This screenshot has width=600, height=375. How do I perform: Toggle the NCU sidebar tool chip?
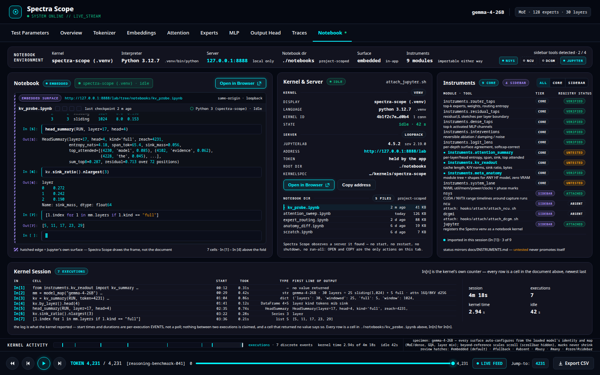click(528, 61)
